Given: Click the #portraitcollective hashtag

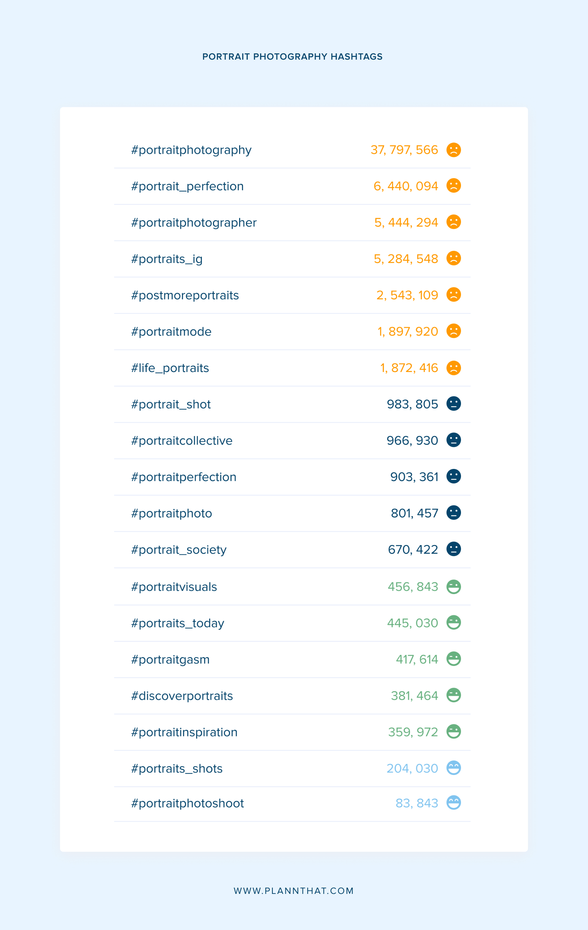Looking at the screenshot, I should (181, 441).
